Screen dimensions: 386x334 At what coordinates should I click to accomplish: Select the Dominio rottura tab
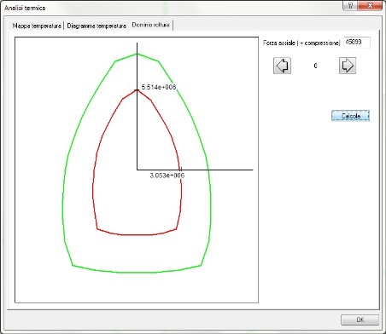(x=151, y=25)
